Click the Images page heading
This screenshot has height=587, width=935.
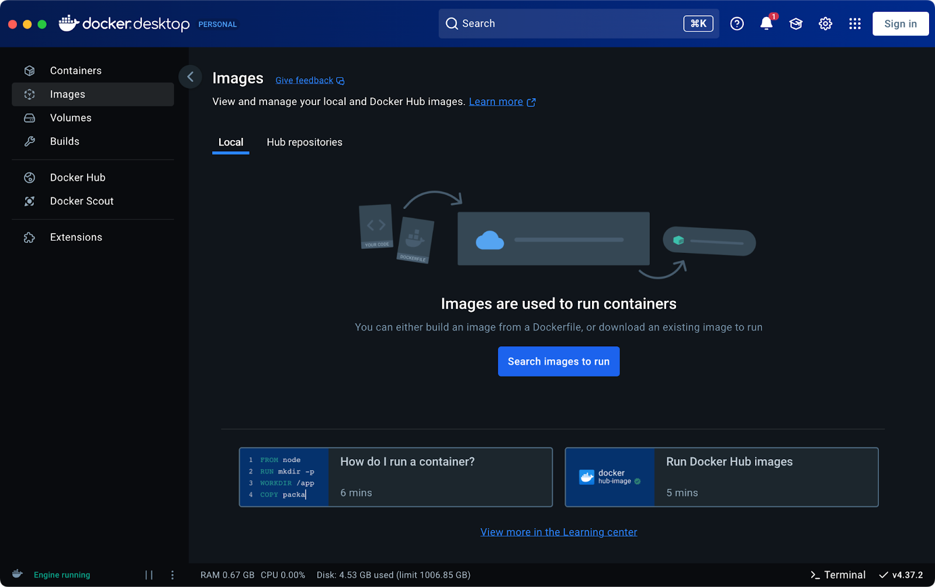[238, 78]
